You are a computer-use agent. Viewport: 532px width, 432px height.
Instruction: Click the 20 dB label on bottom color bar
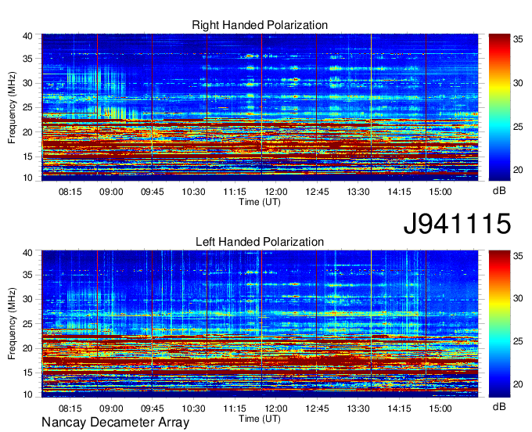pyautogui.click(x=518, y=384)
